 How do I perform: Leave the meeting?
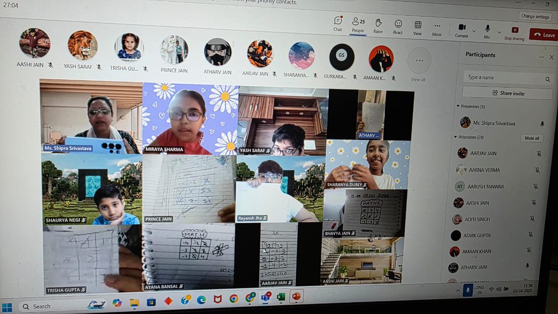tap(544, 35)
